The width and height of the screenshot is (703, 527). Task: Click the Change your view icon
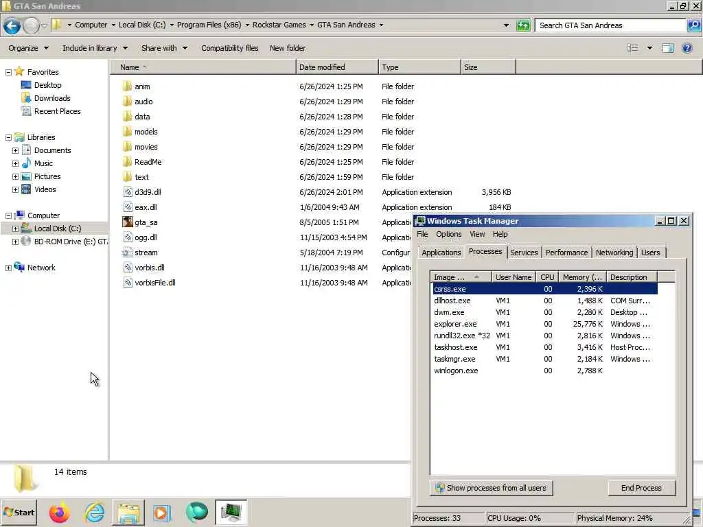pyautogui.click(x=632, y=48)
